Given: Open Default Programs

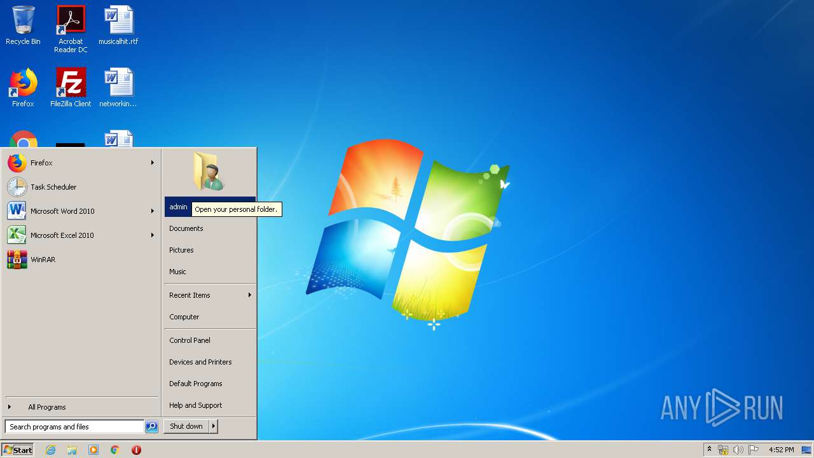Looking at the screenshot, I should click(210, 384).
